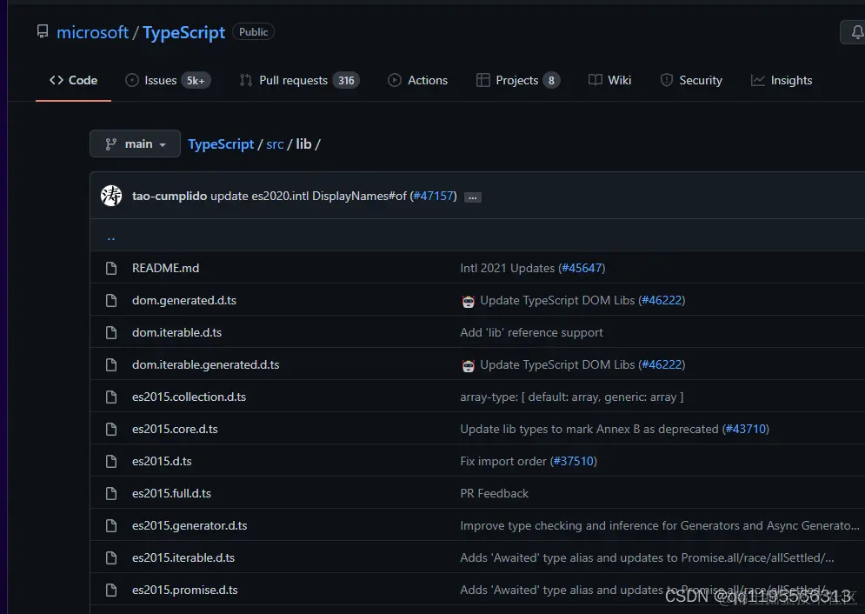Switch to the Issues tab
This screenshot has height=614, width=865.
[x=169, y=80]
